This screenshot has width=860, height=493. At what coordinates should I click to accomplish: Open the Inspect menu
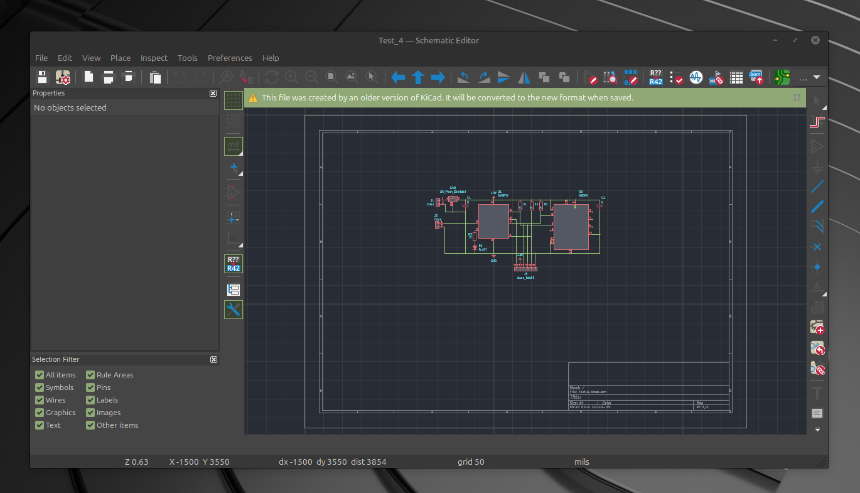[154, 58]
